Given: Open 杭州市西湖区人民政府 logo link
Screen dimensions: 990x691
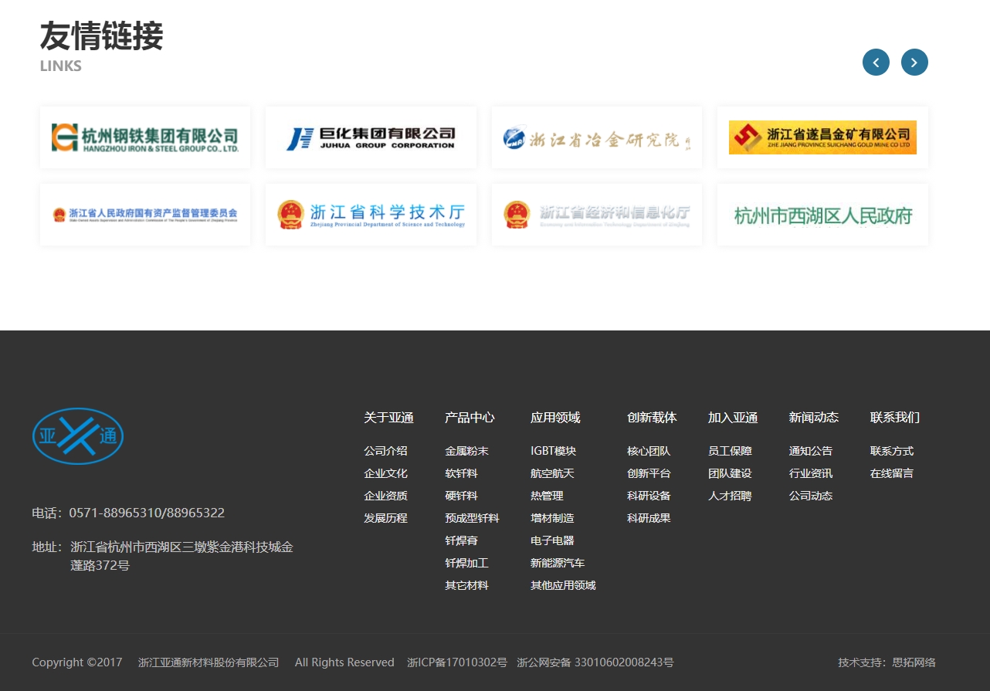Looking at the screenshot, I should (822, 215).
